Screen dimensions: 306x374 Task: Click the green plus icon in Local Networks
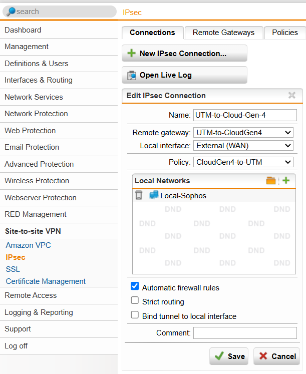[x=286, y=180]
